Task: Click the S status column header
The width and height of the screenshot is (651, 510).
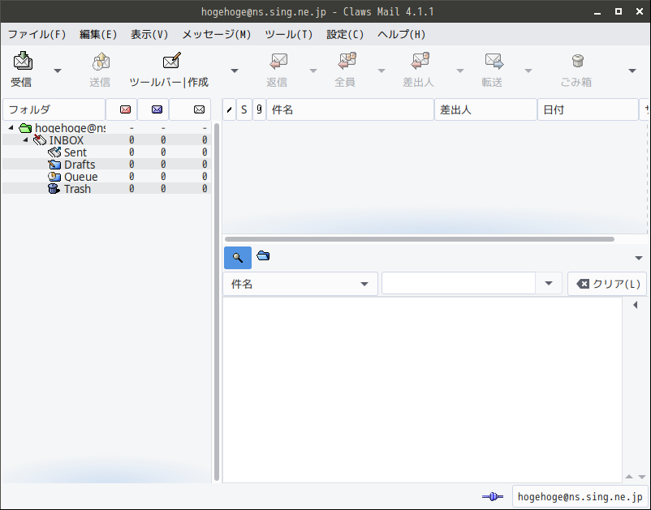Action: (x=244, y=109)
